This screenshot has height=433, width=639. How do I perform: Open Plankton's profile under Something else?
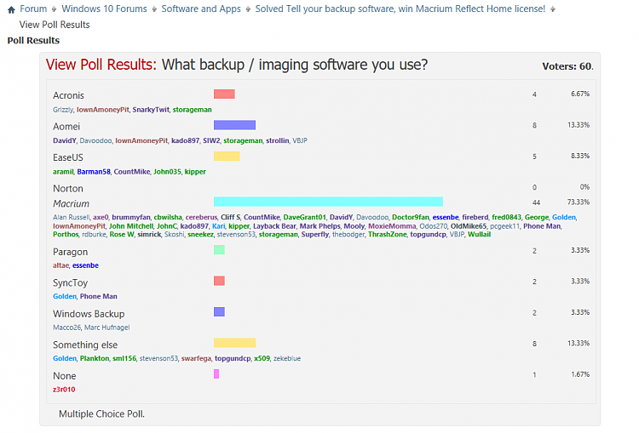95,358
